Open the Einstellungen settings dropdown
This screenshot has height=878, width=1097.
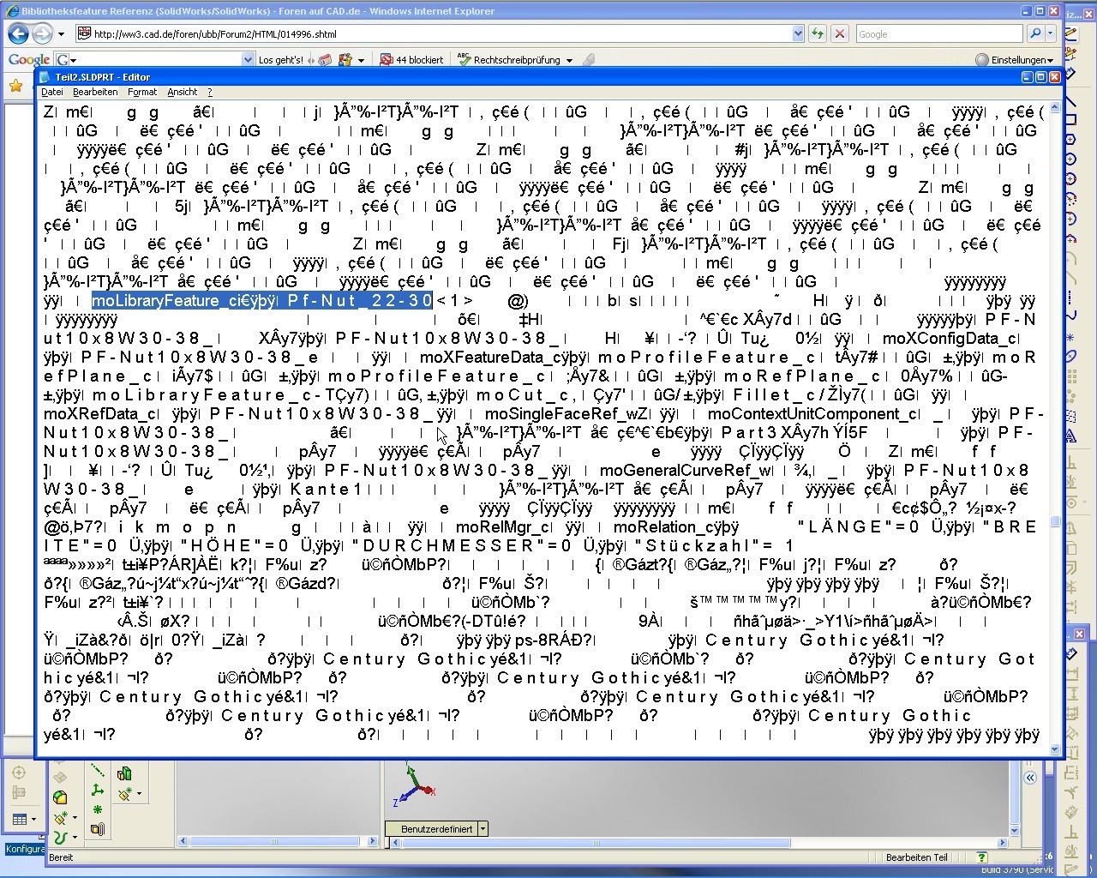1015,60
